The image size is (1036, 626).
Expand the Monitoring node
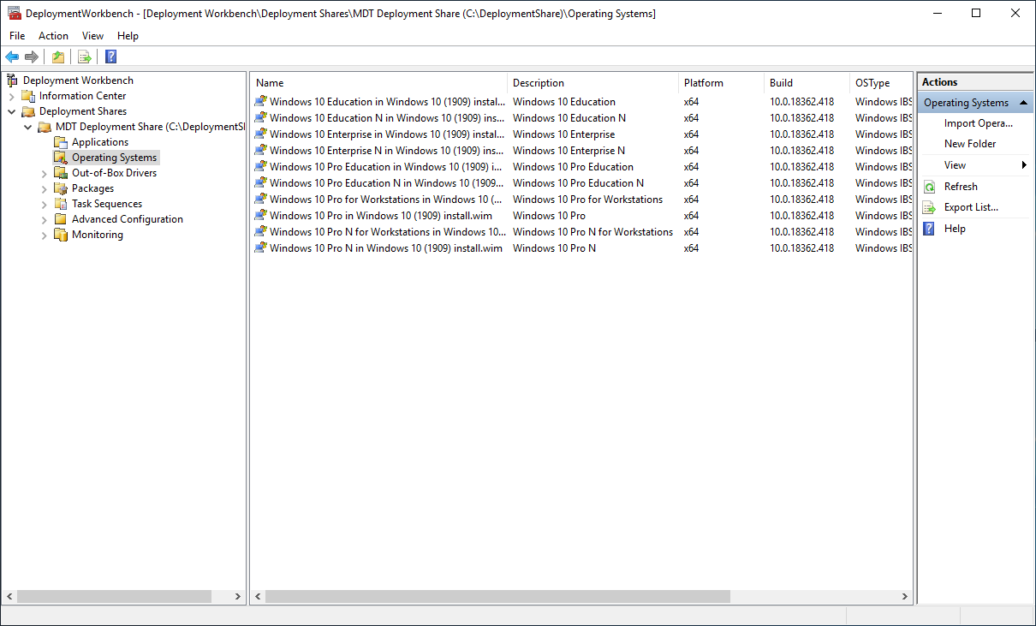[x=45, y=235]
